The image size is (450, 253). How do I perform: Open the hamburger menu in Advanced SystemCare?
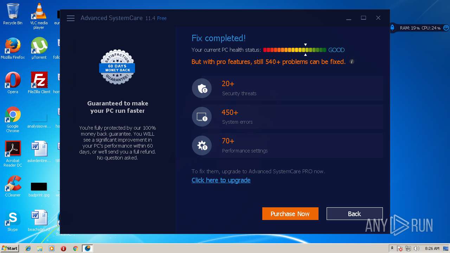71,18
